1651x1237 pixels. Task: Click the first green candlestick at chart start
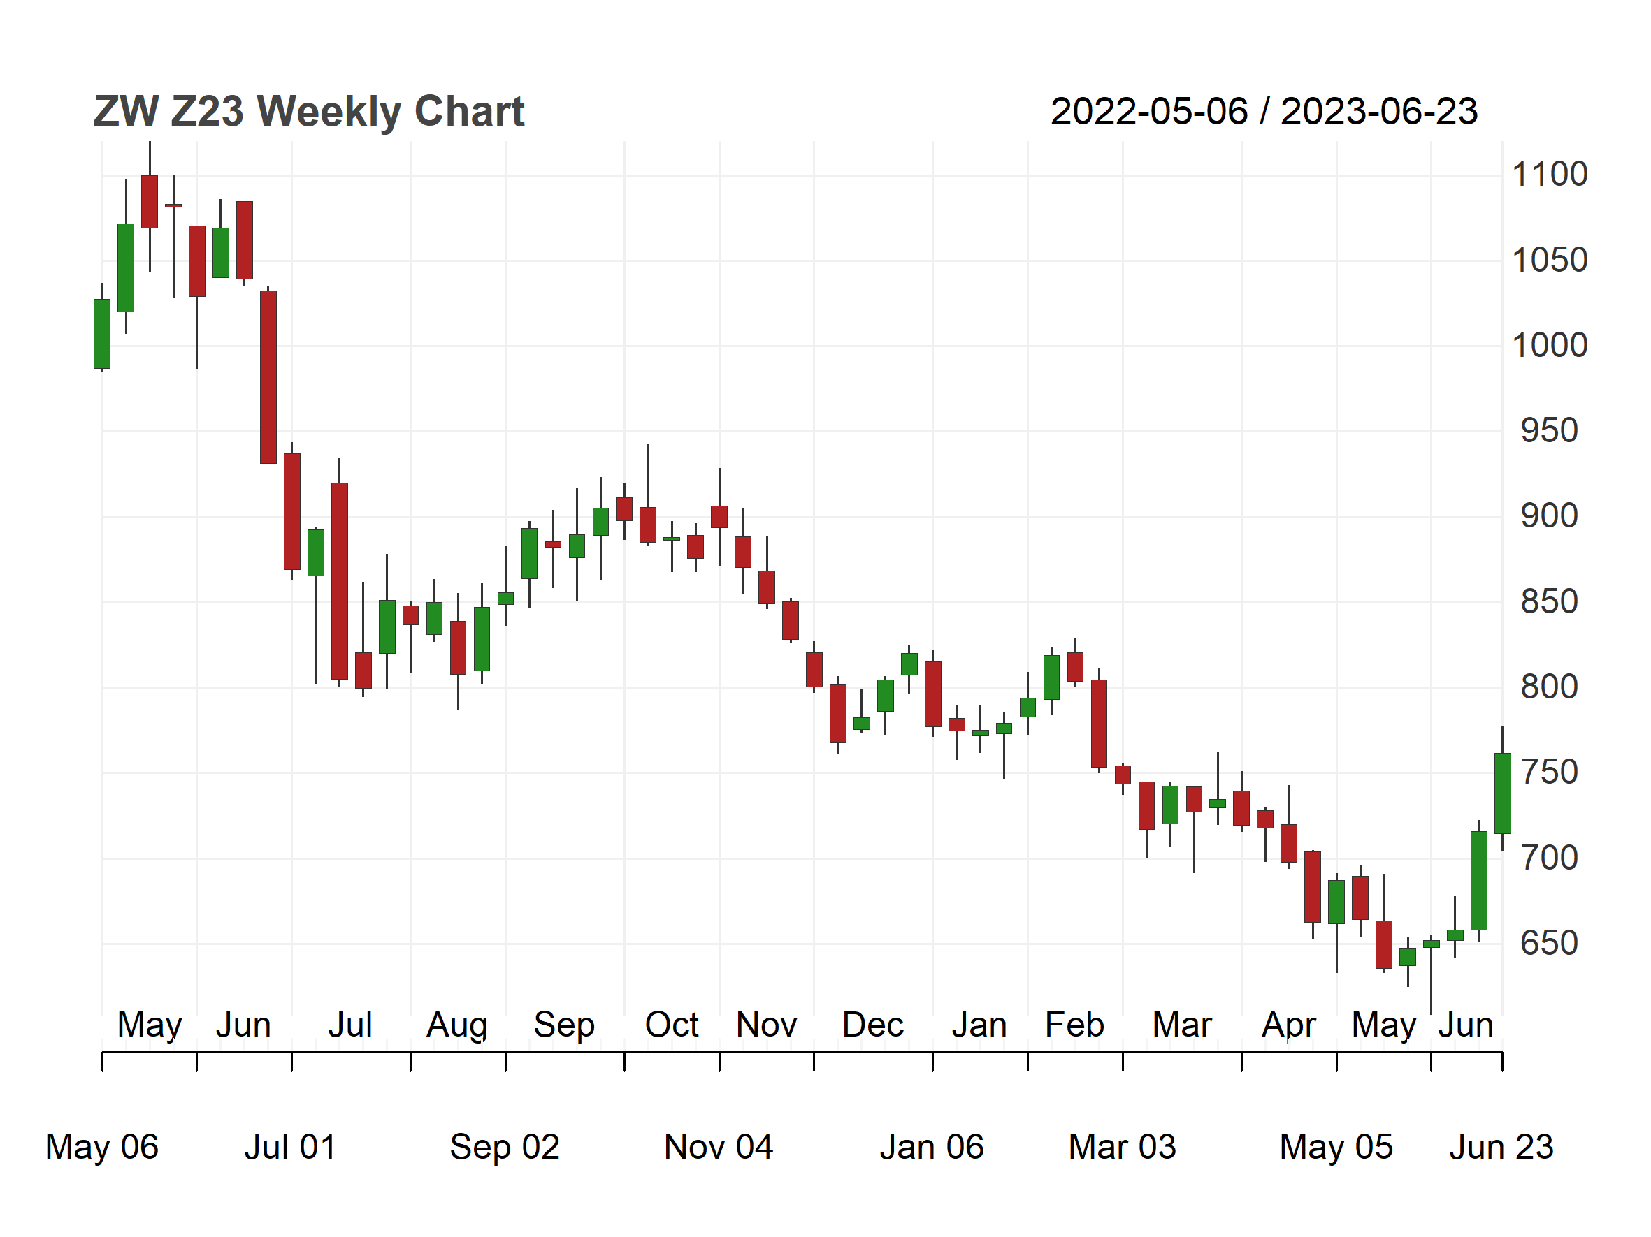point(102,334)
